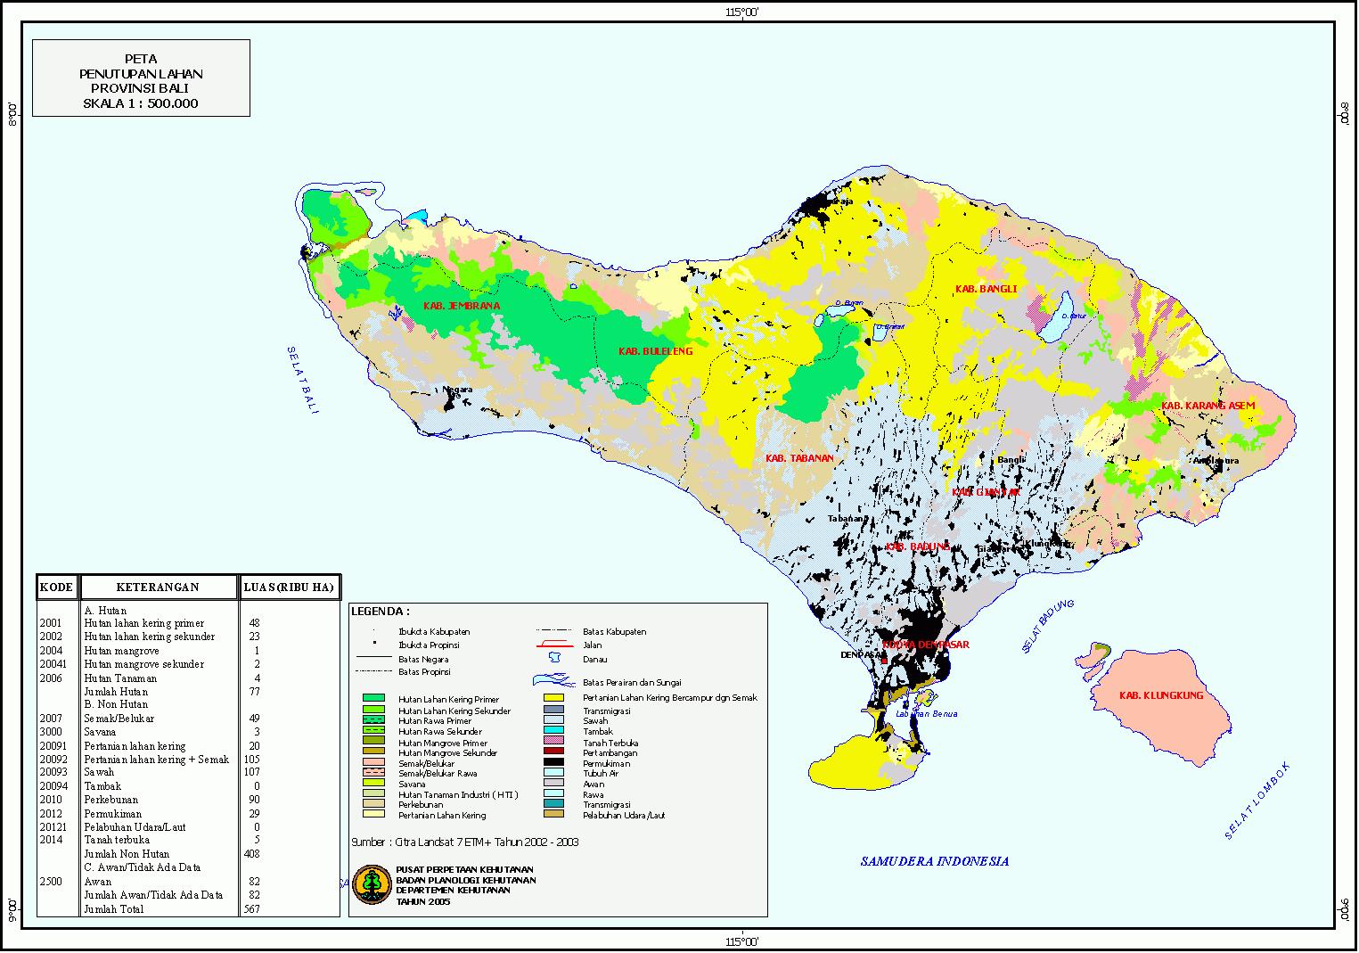
Task: Select the KAB. BULELENG region label
Action: click(656, 350)
